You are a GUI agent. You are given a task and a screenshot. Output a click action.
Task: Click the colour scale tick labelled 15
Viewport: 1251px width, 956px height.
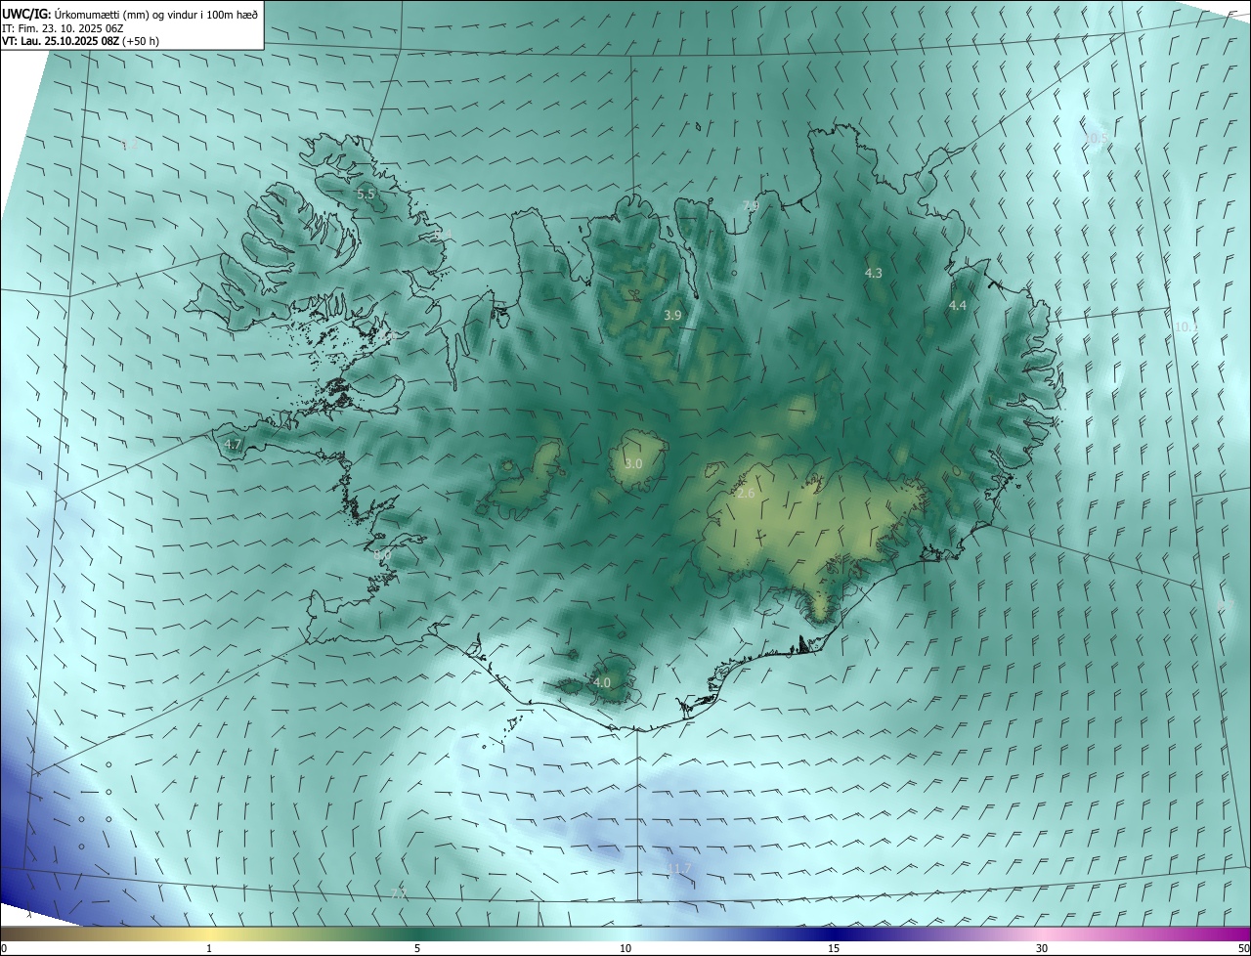click(x=834, y=948)
